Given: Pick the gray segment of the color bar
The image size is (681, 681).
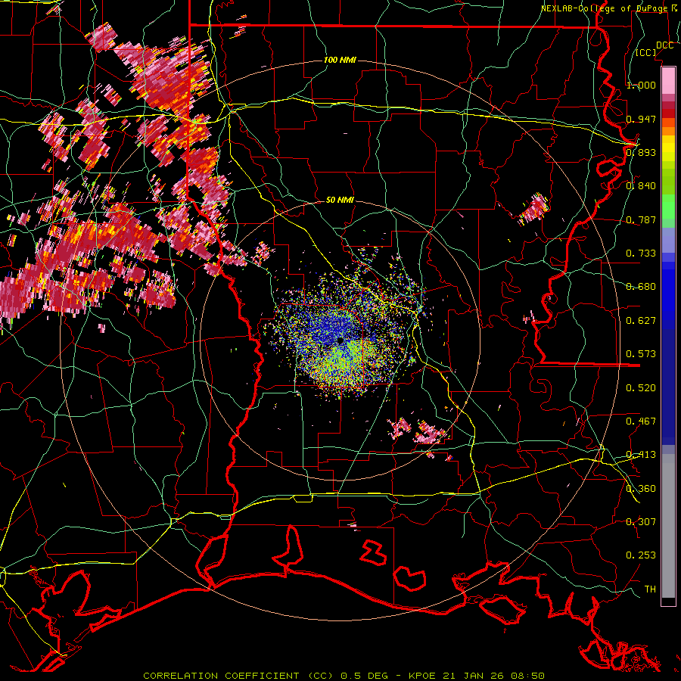Looking at the screenshot, I should pyautogui.click(x=668, y=527).
